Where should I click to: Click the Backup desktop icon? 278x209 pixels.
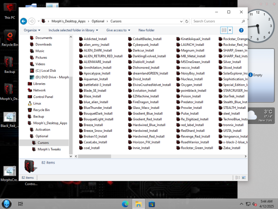point(10,65)
